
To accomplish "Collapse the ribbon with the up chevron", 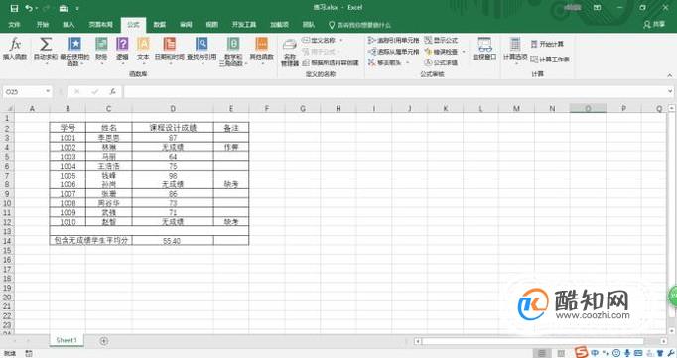I will coord(670,75).
